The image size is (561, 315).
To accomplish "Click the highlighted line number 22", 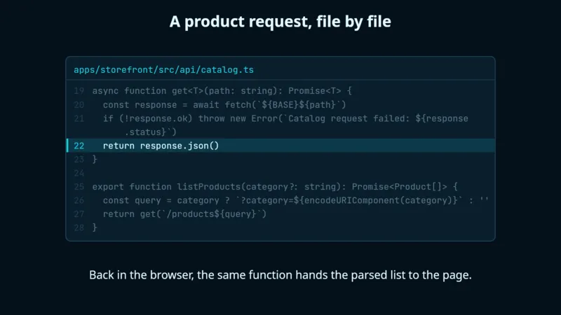I will pyautogui.click(x=79, y=146).
